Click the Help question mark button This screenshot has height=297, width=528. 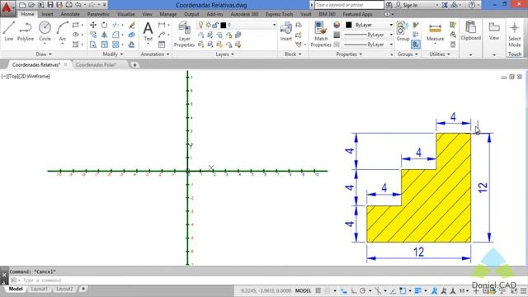tap(472, 5)
